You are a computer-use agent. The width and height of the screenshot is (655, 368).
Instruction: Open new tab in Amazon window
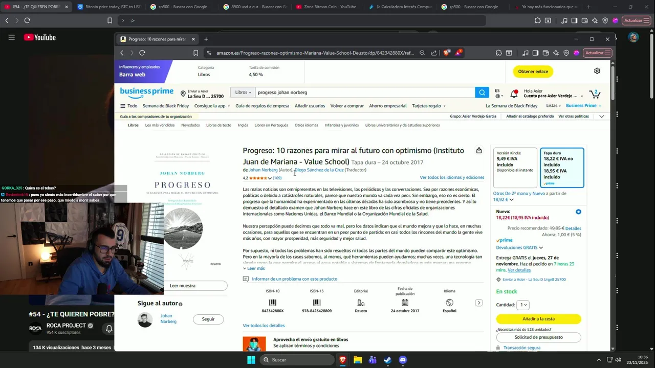(206, 39)
